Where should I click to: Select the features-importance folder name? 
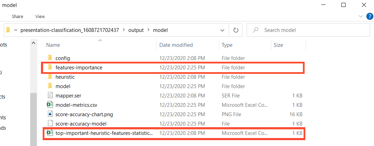pos(79,68)
